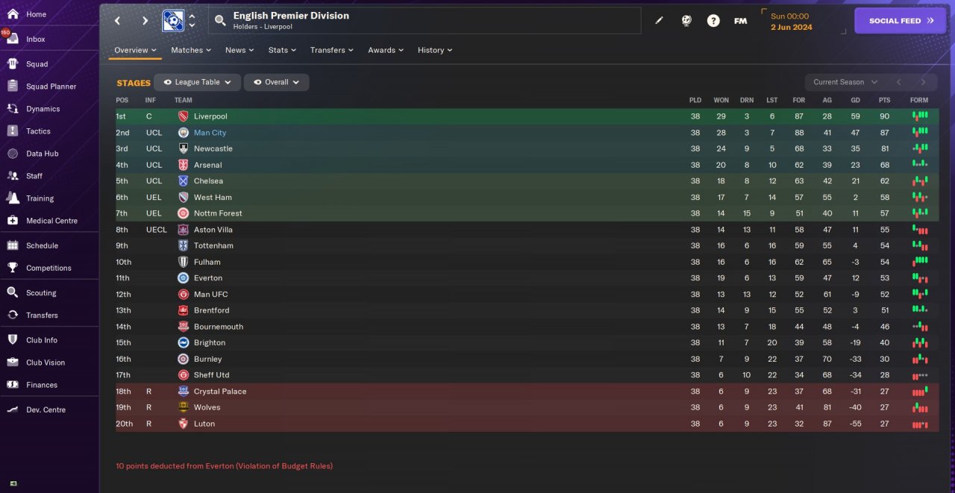Open the Matches dropdown tab
The width and height of the screenshot is (955, 493).
[x=190, y=50]
